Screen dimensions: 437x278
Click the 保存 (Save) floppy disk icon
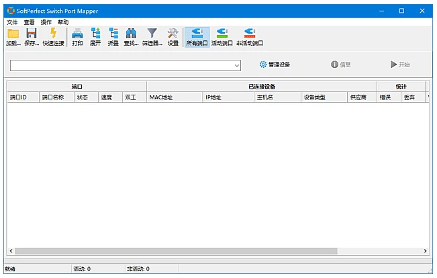click(x=31, y=34)
